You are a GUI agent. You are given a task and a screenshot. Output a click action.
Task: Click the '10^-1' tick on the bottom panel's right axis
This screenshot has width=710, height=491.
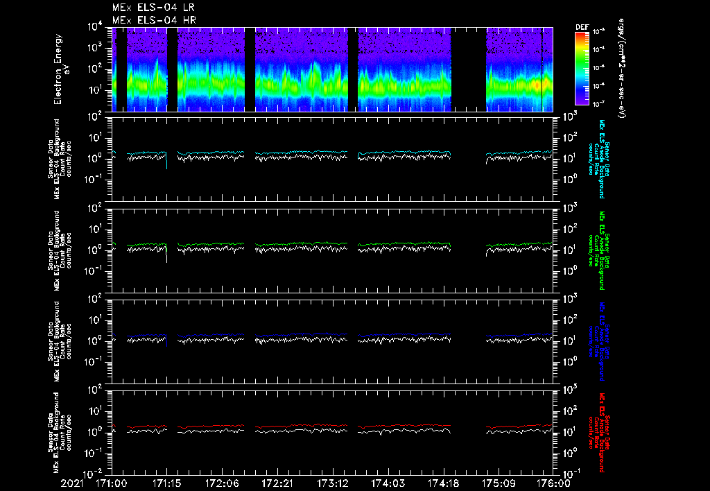coord(571,474)
